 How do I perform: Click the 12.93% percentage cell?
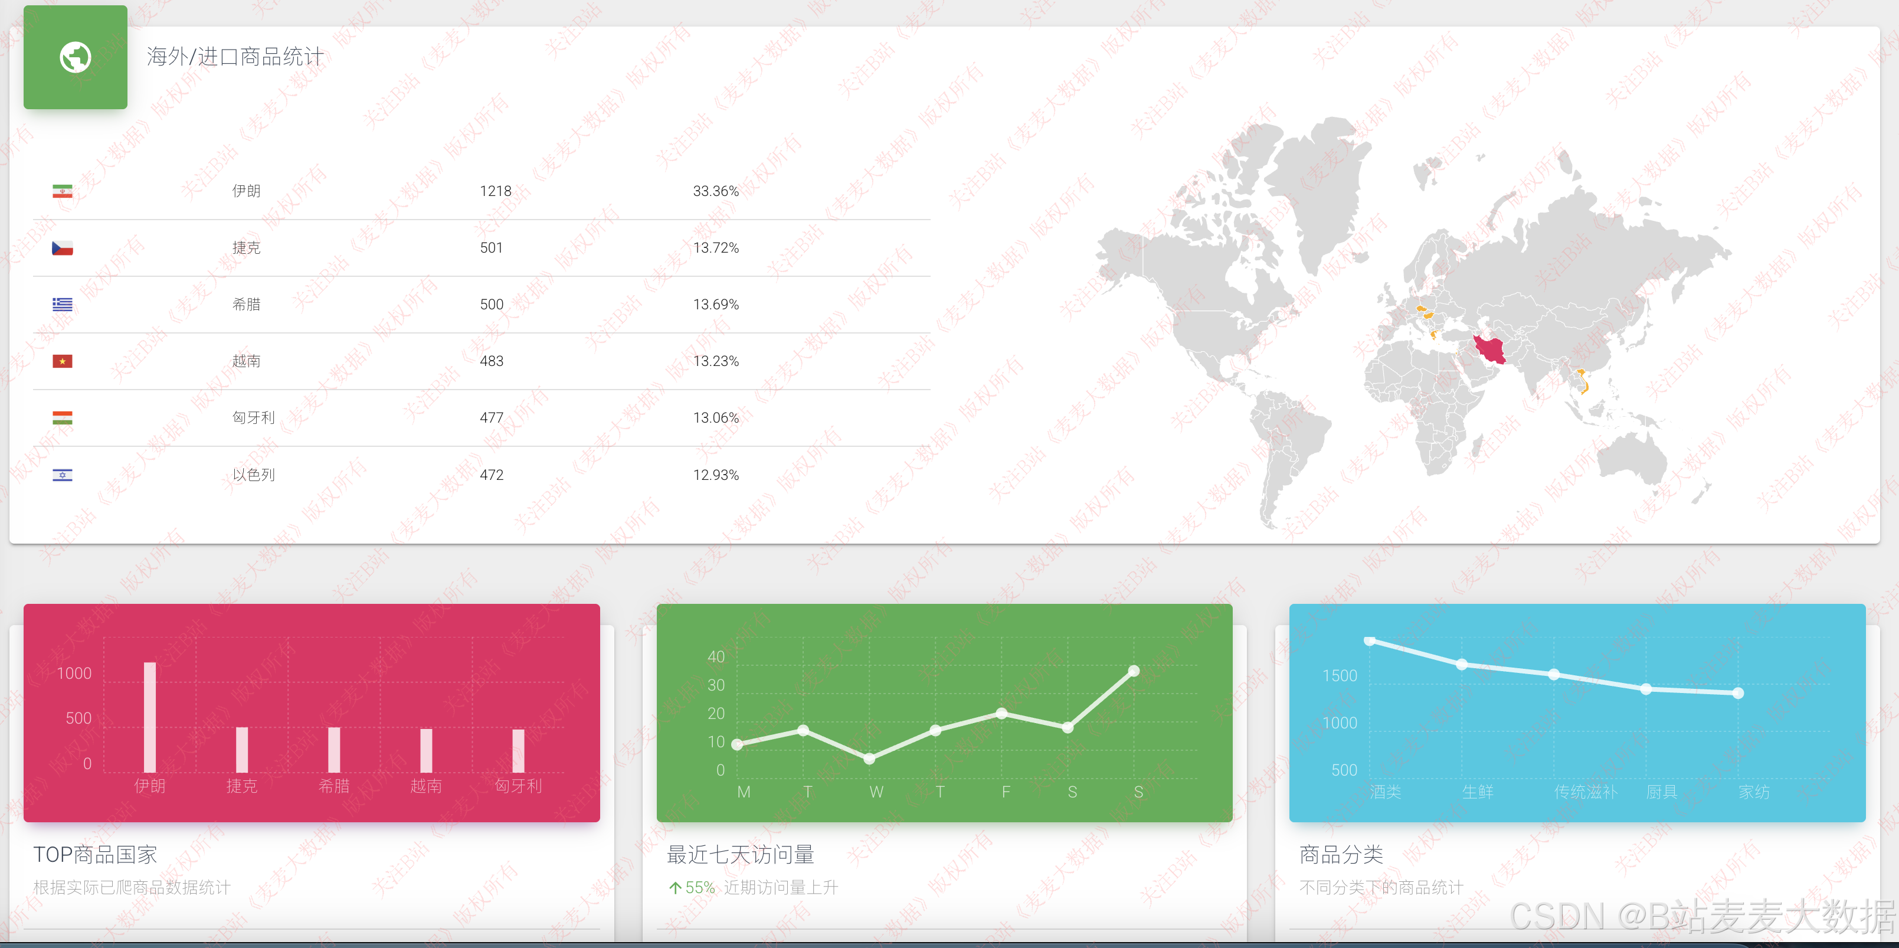[x=716, y=475]
